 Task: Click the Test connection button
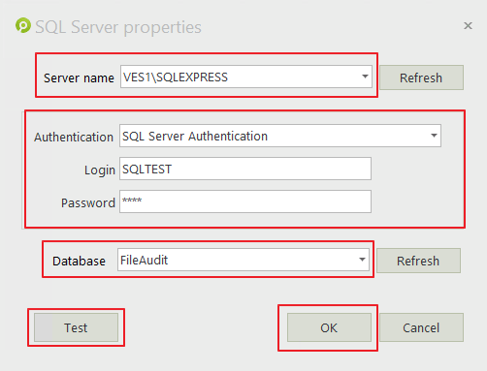tap(76, 327)
